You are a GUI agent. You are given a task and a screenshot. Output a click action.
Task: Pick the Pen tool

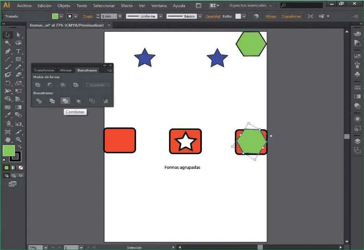point(8,51)
